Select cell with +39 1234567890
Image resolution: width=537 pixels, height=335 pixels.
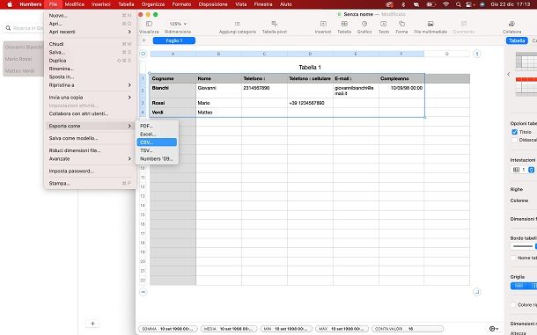310,103
